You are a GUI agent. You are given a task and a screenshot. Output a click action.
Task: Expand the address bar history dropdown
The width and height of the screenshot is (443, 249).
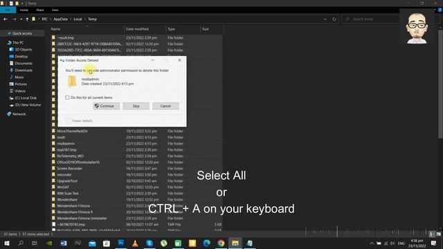(x=325, y=19)
